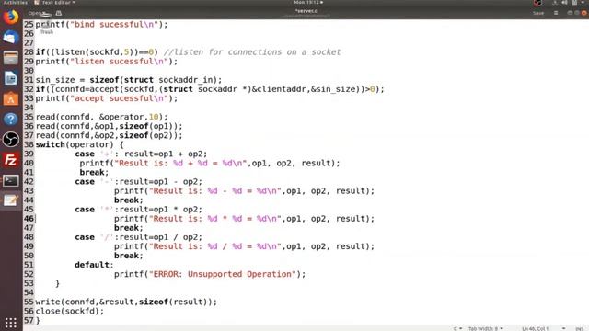Open the Files manager dock icon
The height and width of the screenshot is (331, 589).
(x=10, y=58)
